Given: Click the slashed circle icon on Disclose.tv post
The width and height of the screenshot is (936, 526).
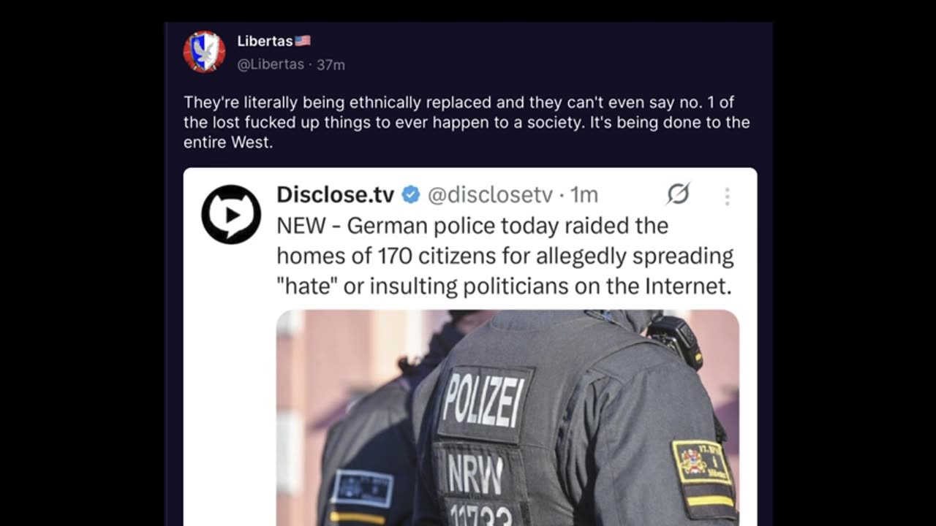Looking at the screenshot, I should coord(678,194).
